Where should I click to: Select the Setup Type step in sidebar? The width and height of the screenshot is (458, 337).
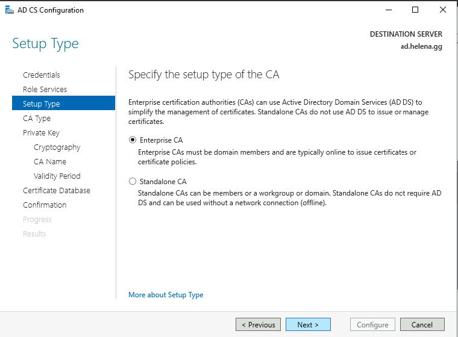[42, 104]
